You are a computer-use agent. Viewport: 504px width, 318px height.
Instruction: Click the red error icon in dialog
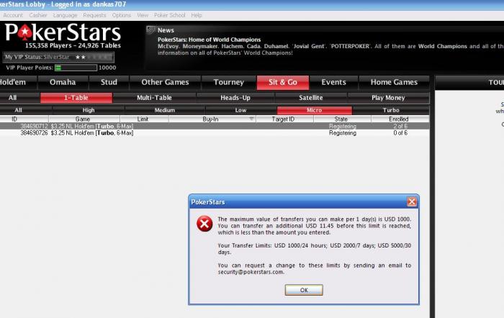tap(204, 224)
